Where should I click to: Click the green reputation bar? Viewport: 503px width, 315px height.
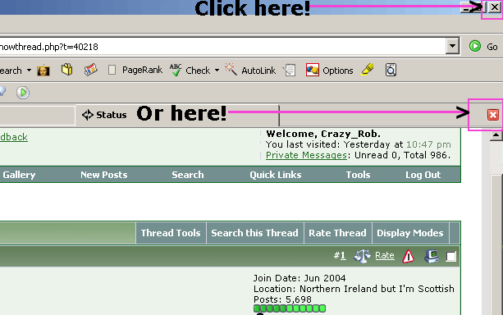[x=290, y=308]
